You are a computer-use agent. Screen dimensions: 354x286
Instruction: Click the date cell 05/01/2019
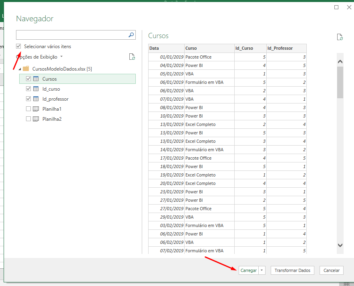(167, 74)
